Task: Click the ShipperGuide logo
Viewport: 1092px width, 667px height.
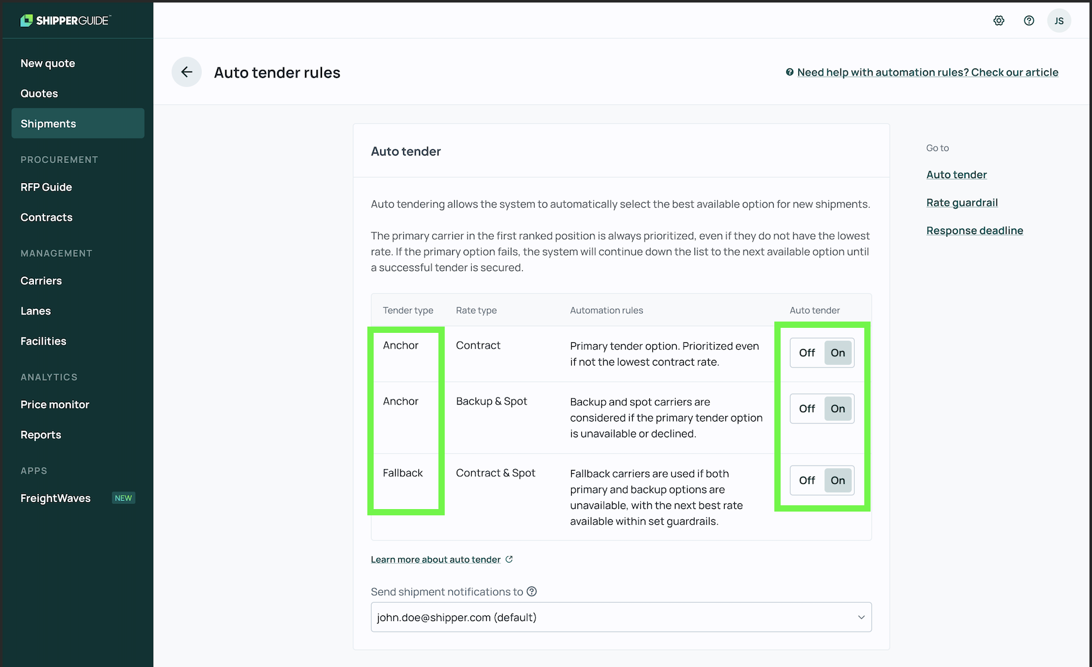Action: click(x=65, y=20)
